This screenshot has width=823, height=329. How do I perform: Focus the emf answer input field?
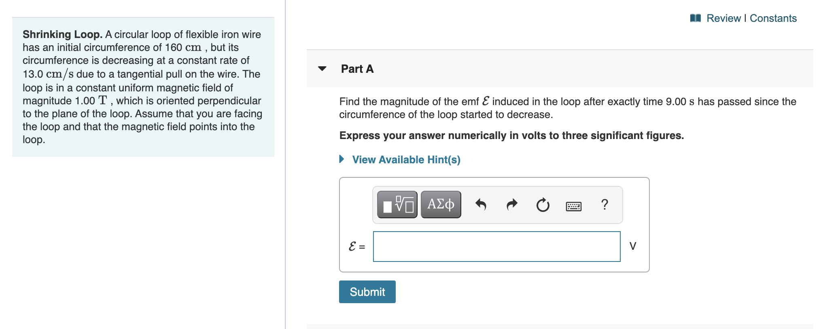[496, 247]
